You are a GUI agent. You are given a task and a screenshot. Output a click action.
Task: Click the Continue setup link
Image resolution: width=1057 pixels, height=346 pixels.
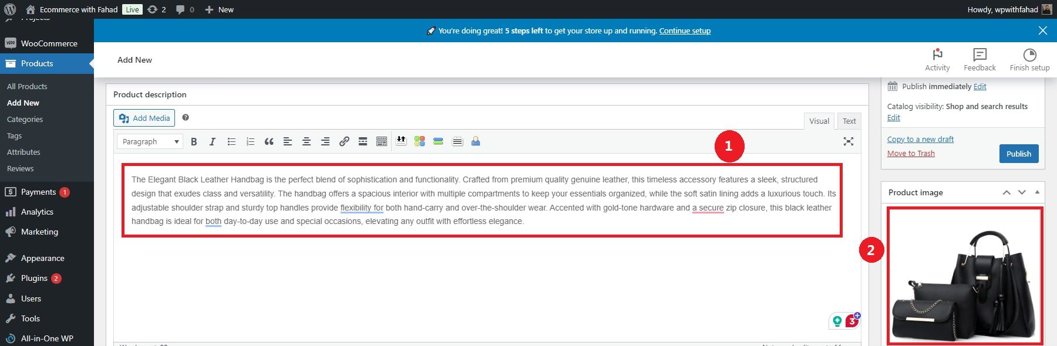click(685, 30)
